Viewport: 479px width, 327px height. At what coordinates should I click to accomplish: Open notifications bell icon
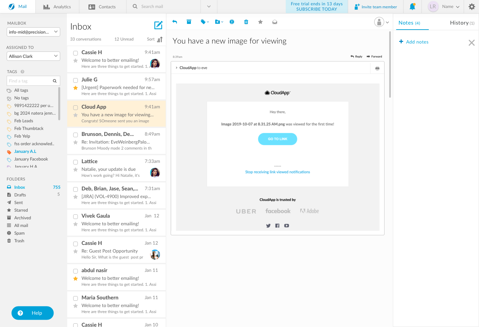point(412,6)
